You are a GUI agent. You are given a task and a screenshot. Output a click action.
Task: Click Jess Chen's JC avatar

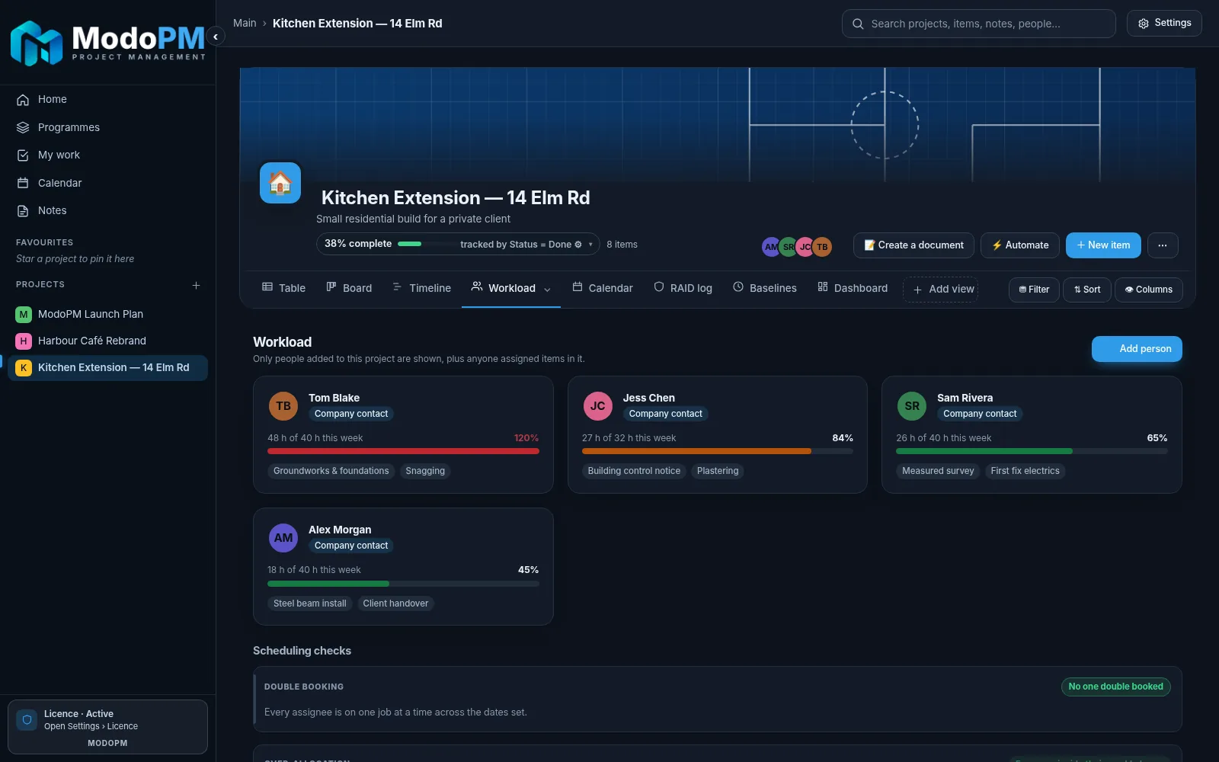598,406
